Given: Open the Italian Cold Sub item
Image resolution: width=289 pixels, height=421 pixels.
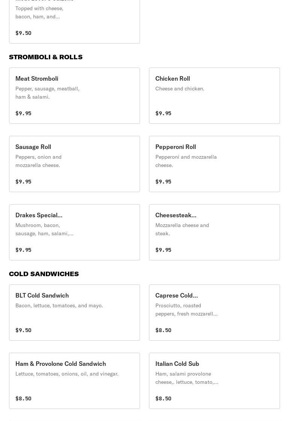Looking at the screenshot, I should click(214, 381).
